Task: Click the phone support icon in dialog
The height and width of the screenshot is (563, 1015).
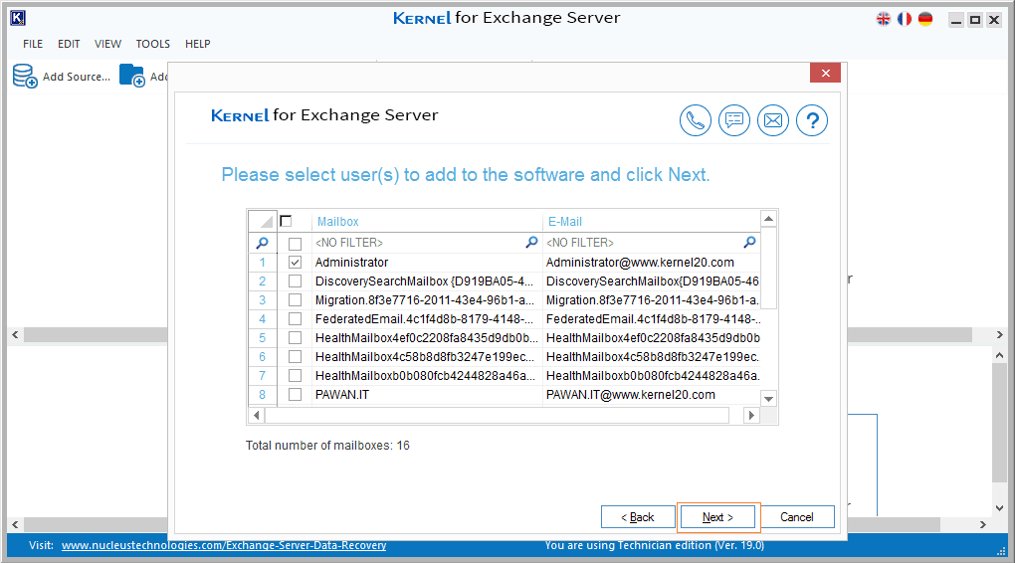Action: (696, 120)
